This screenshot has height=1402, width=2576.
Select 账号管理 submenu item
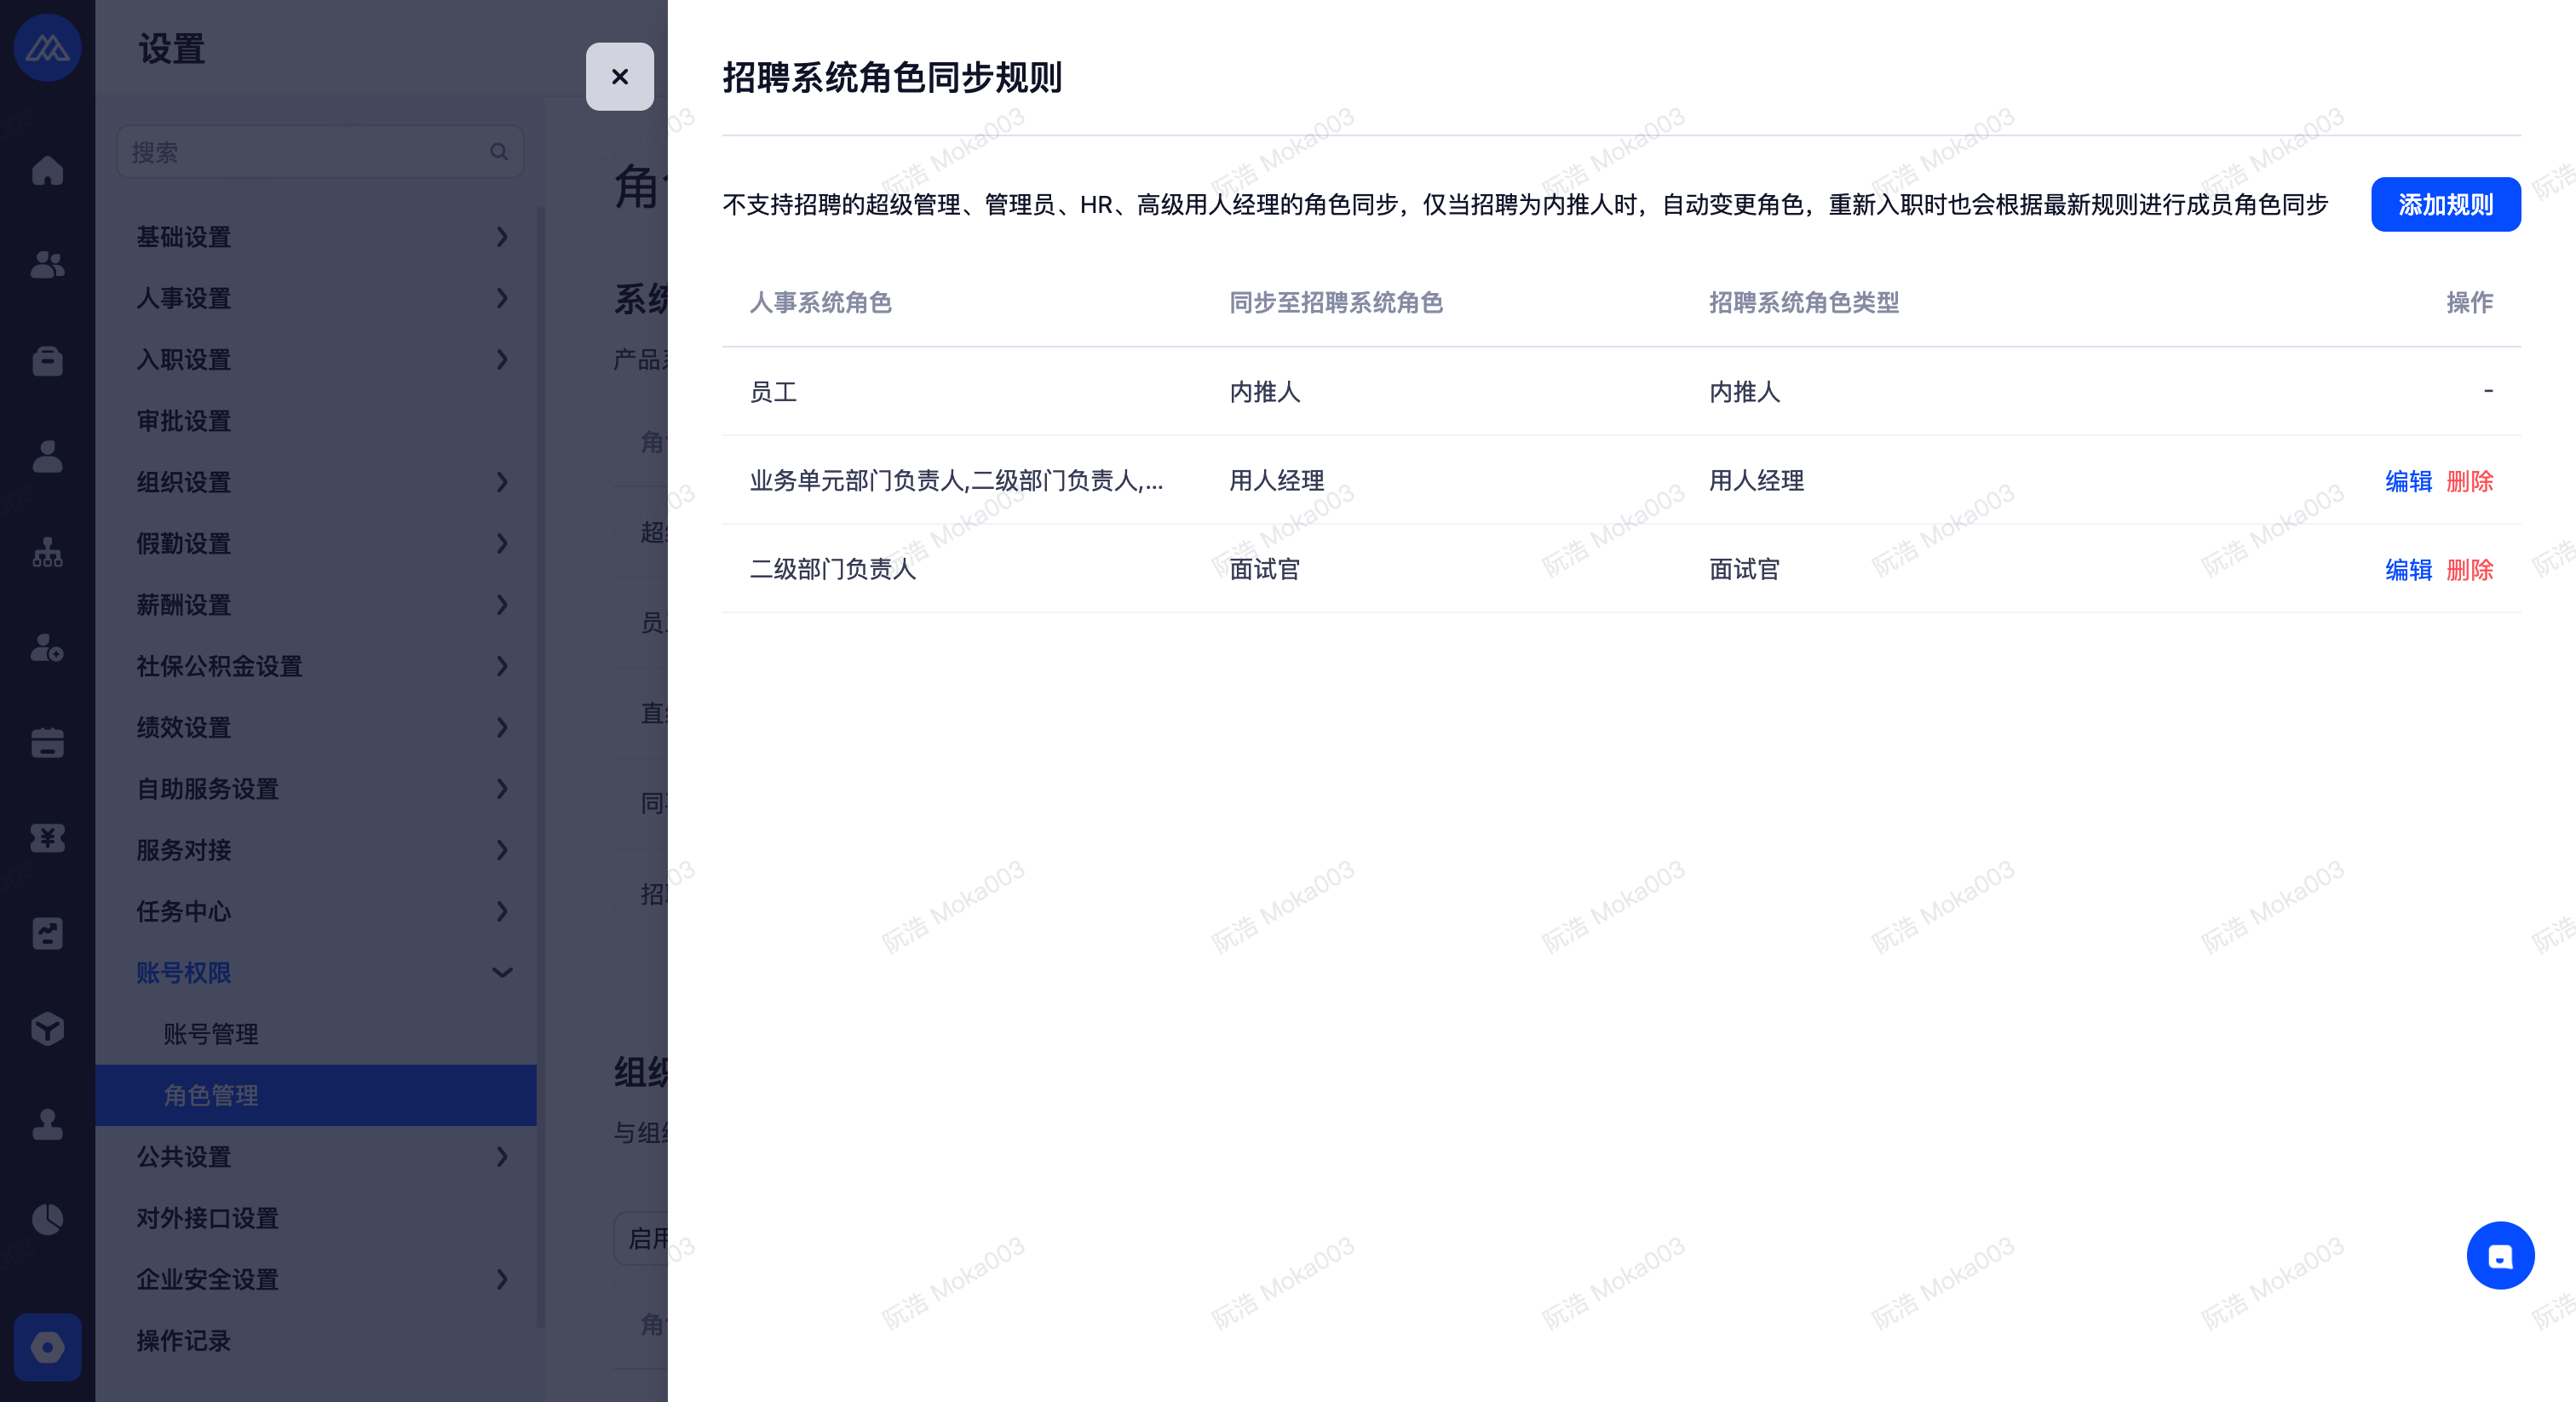point(211,1034)
